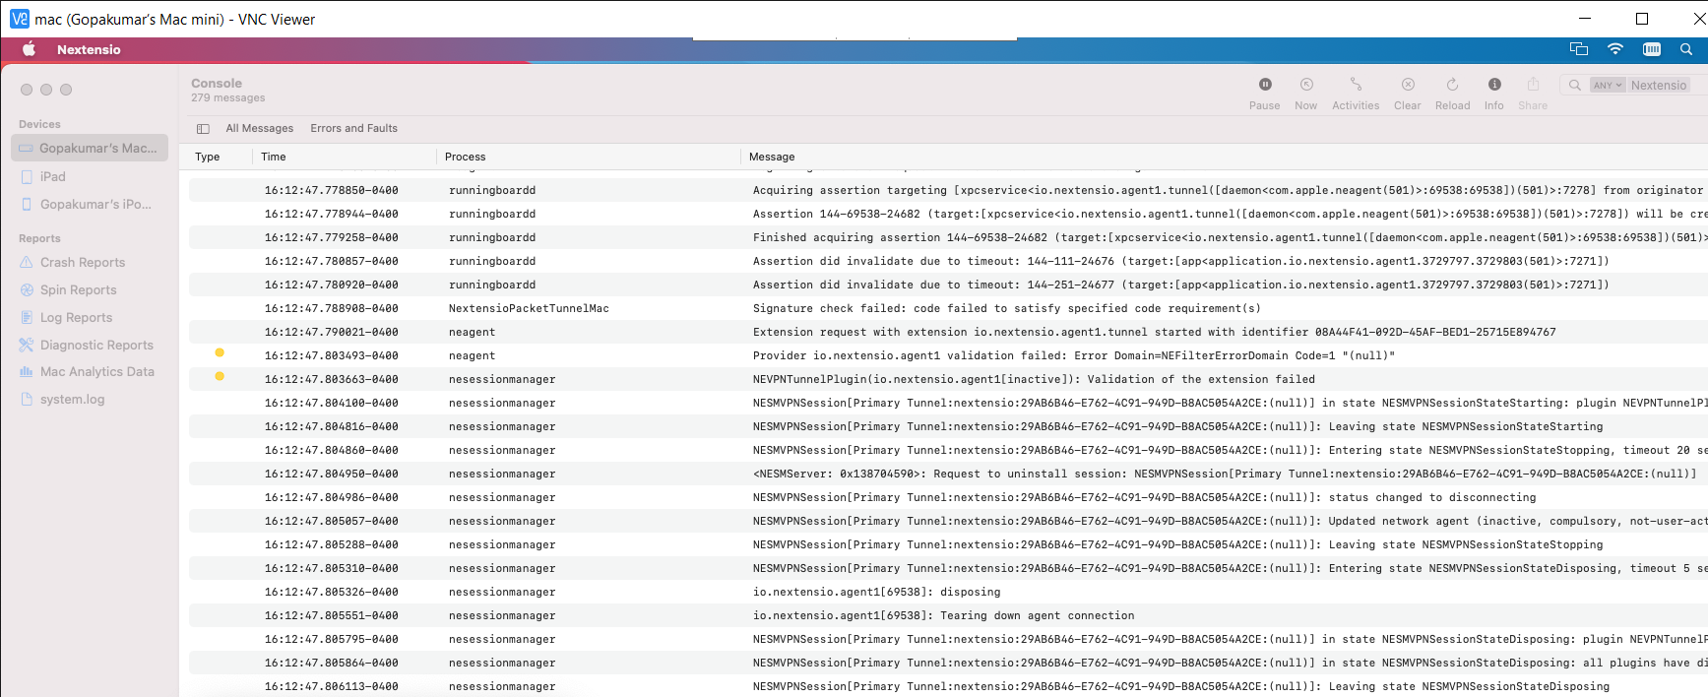This screenshot has width=1708, height=697.
Task: Open the Wi-Fi status menu
Action: pos(1615,49)
